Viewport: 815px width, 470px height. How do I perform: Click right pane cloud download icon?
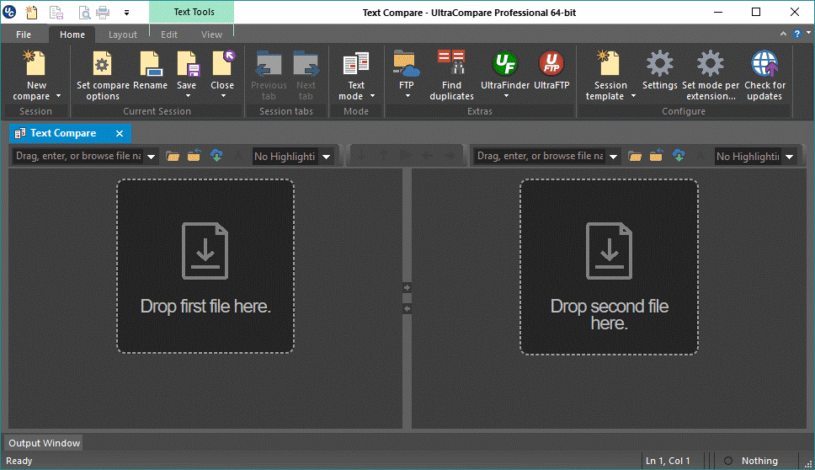tap(679, 155)
